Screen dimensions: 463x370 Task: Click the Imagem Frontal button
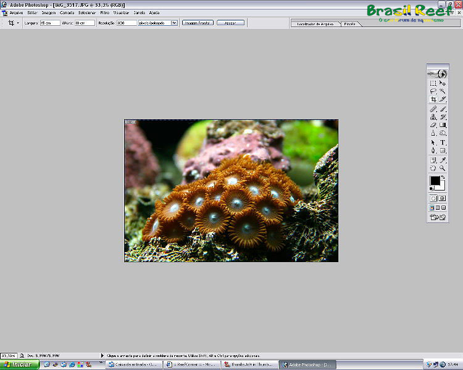[x=197, y=23]
